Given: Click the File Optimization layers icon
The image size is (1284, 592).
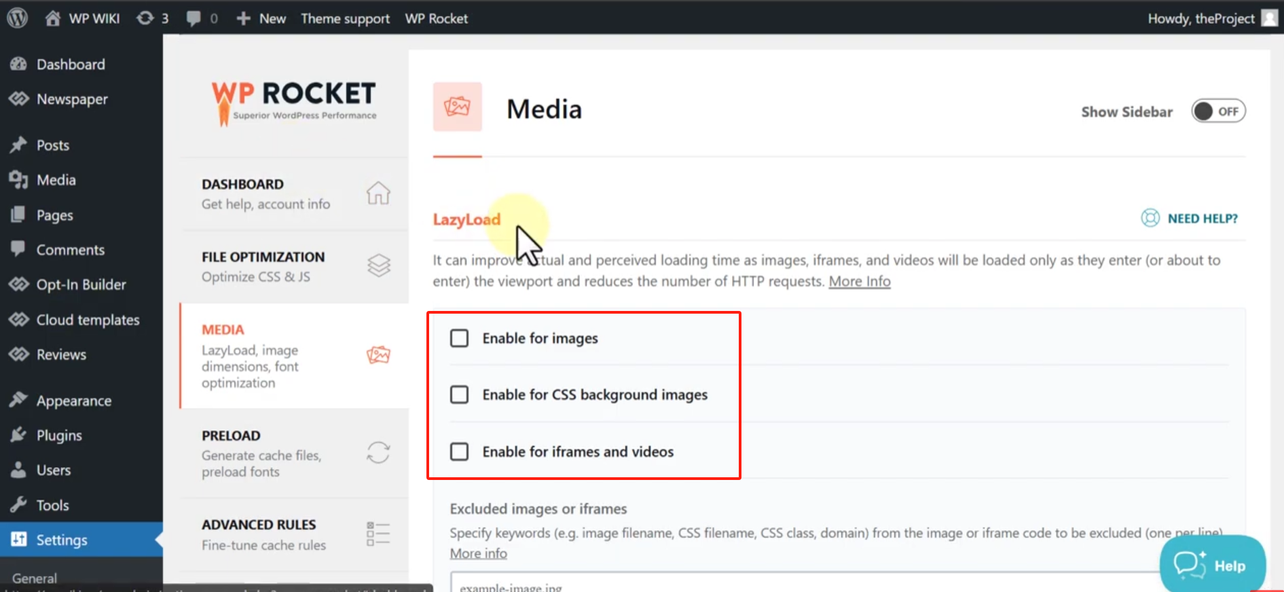Looking at the screenshot, I should (378, 265).
